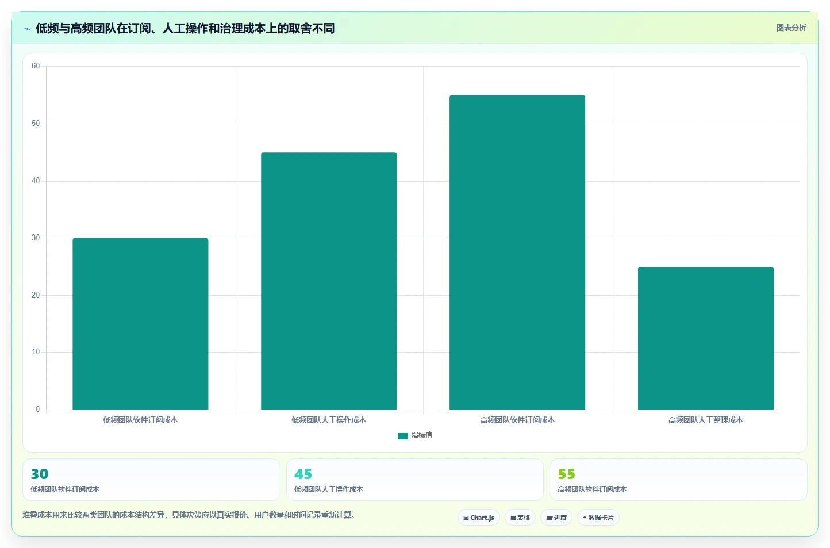Screen dimensions: 830x548
Task: Click the y-axis tick label 10
Action: pos(36,352)
